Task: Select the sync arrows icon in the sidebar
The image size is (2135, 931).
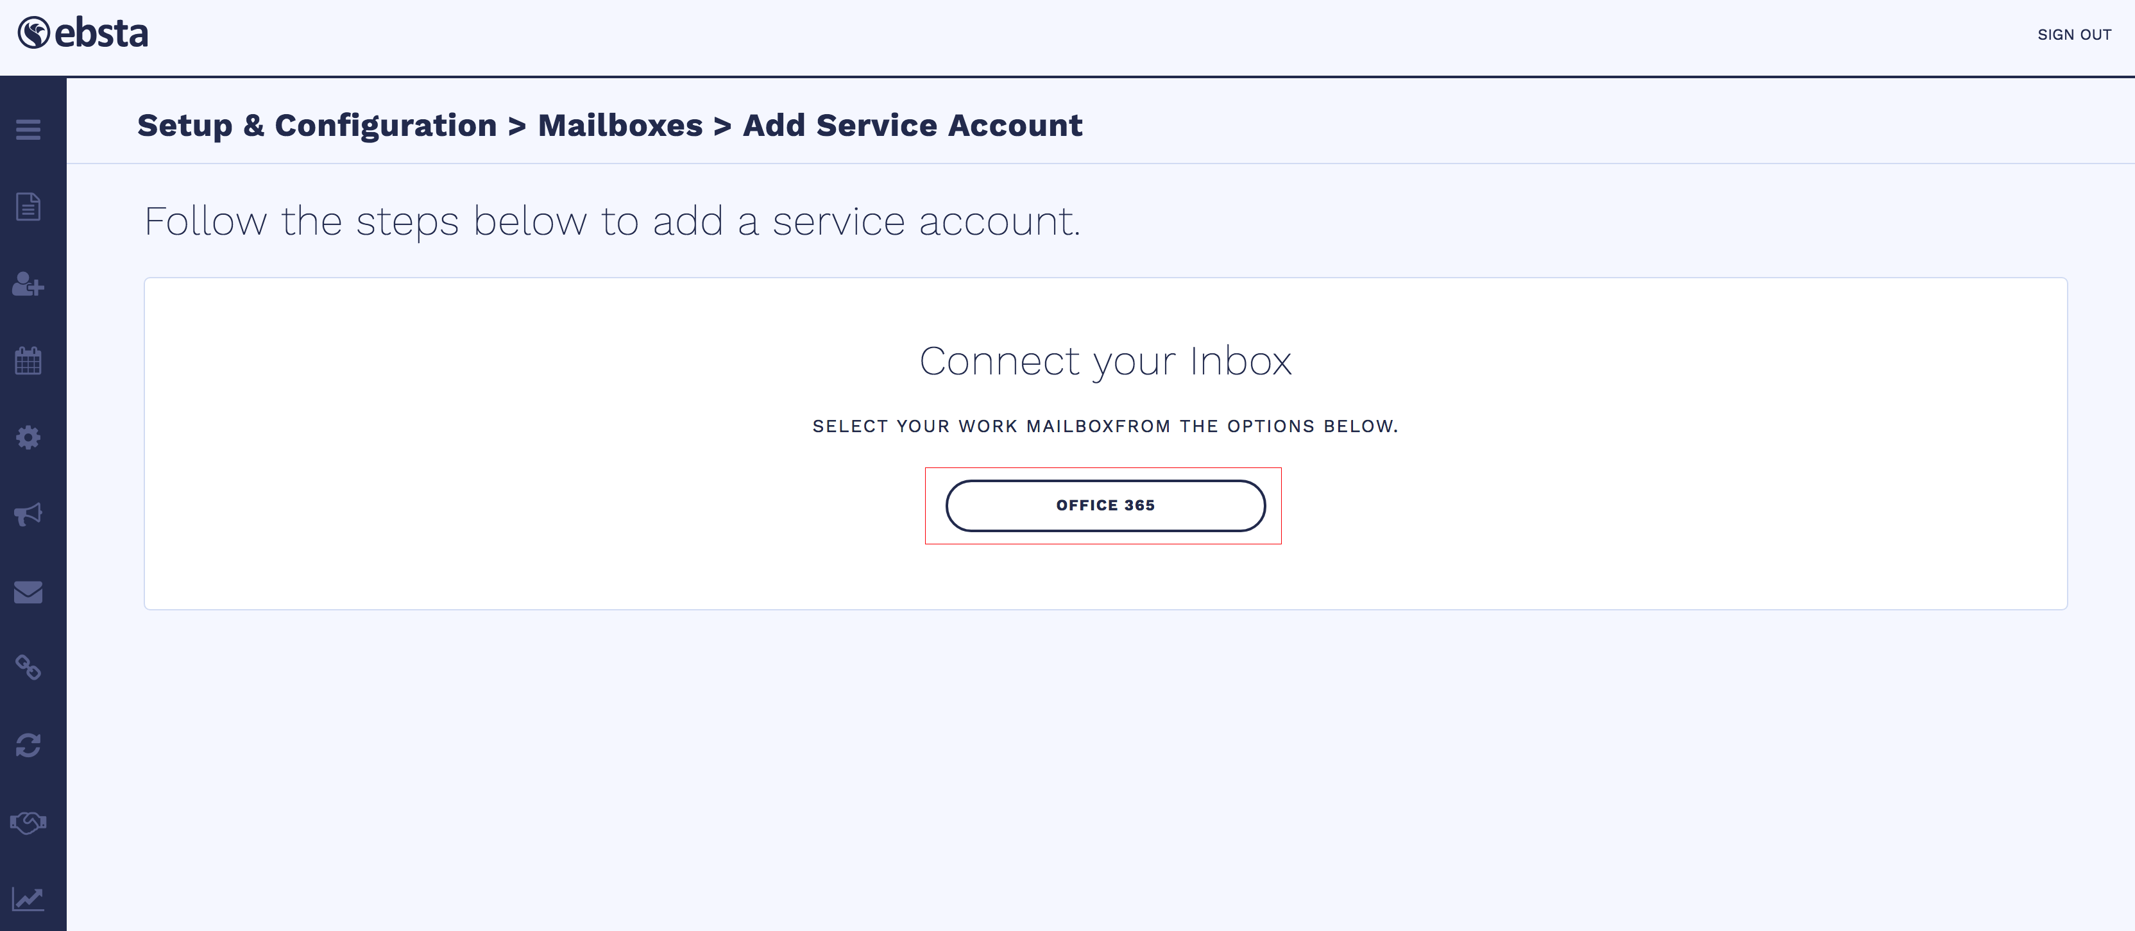Action: tap(28, 746)
